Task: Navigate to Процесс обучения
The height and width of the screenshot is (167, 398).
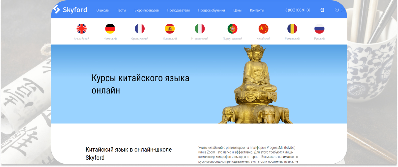Action: [212, 11]
